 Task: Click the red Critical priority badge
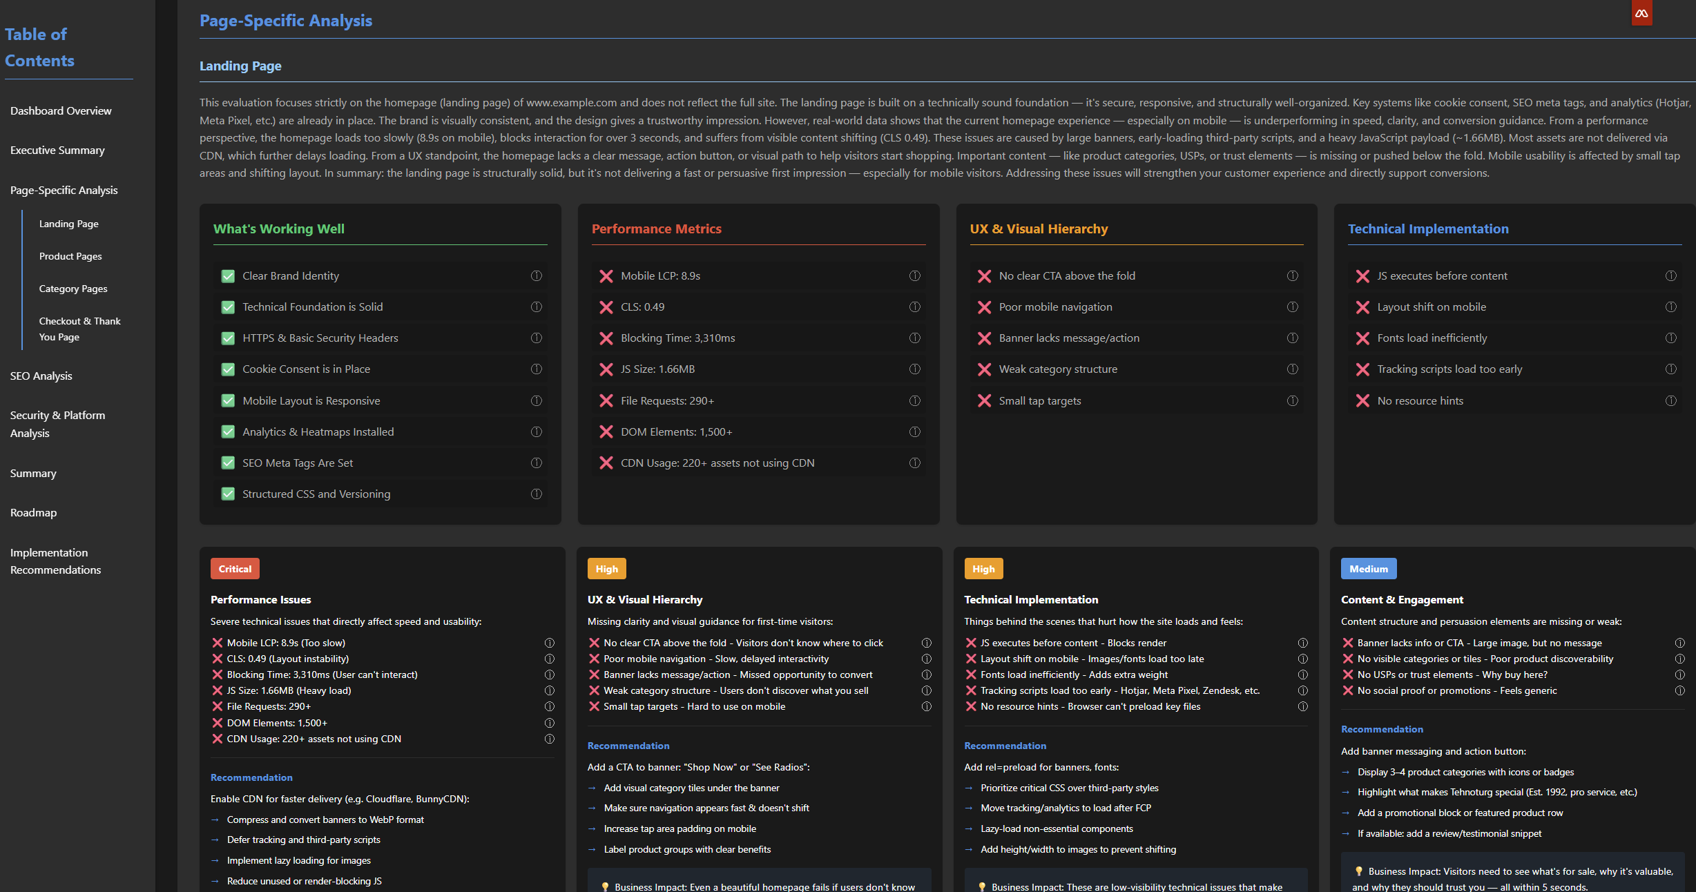coord(235,569)
